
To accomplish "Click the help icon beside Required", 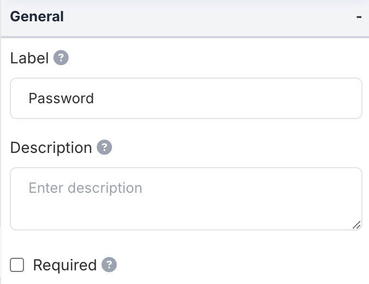I will [109, 265].
